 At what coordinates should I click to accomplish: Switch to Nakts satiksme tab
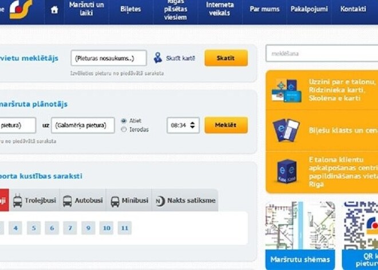coord(185,200)
